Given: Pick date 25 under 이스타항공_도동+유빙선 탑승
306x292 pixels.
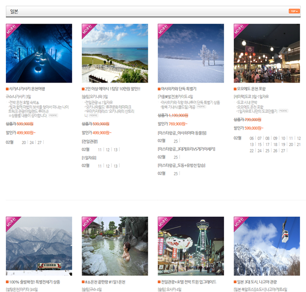Looking at the screenshot, I should 176,174.
